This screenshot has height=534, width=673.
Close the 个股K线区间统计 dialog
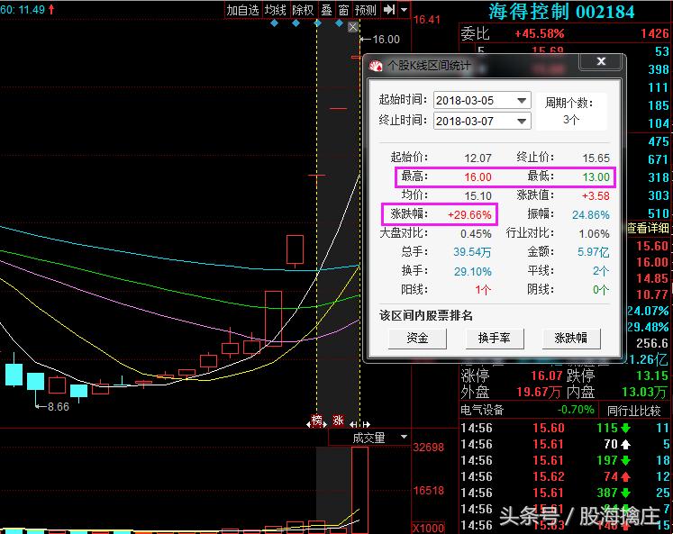(x=601, y=62)
